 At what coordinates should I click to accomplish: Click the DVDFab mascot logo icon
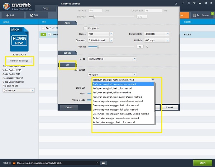[6, 6]
